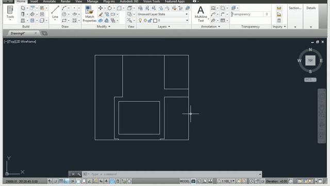Select the Arc tool in Draw panel
The width and height of the screenshot is (330, 186).
(x=64, y=8)
